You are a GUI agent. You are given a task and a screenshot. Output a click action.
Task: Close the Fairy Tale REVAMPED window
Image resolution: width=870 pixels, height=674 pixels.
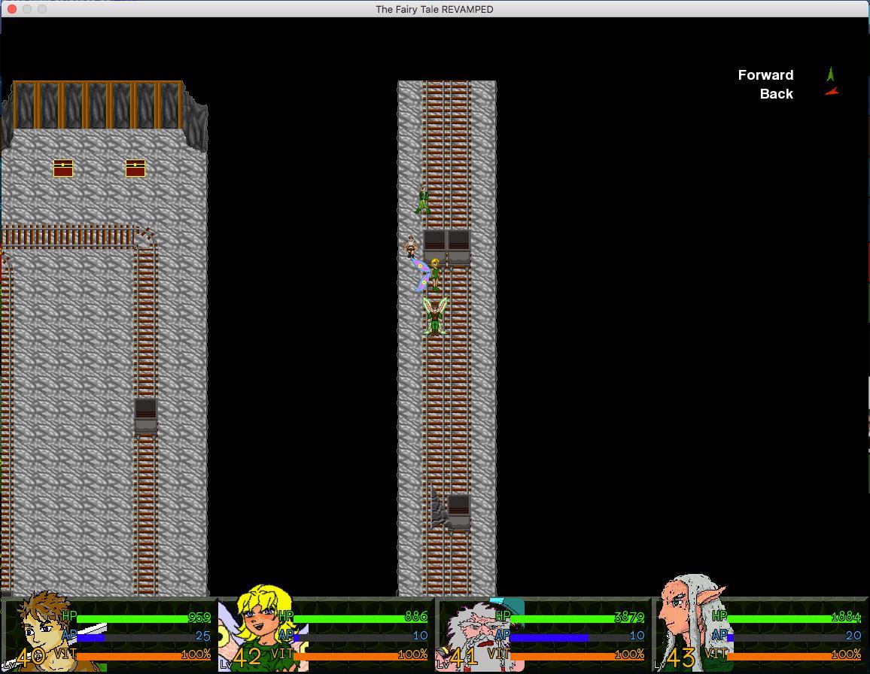(12, 9)
